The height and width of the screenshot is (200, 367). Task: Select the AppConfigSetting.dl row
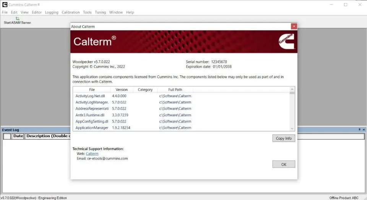pyautogui.click(x=181, y=122)
